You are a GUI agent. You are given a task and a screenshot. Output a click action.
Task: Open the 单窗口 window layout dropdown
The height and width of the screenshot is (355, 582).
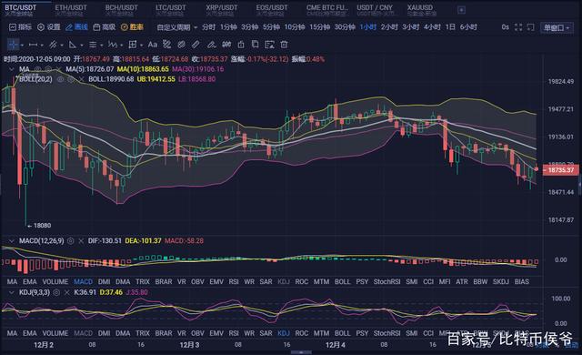[x=557, y=27]
